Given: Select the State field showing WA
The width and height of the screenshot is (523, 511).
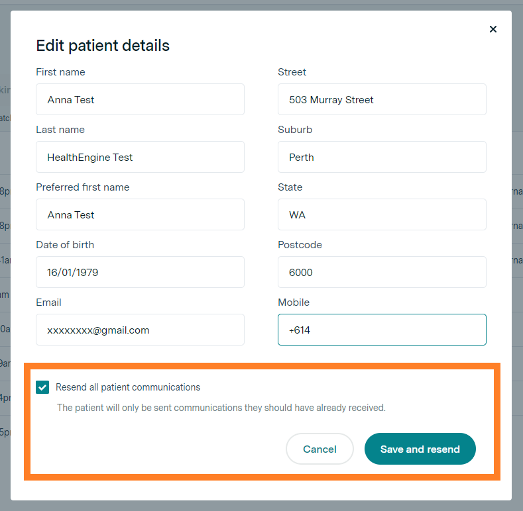Looking at the screenshot, I should [x=382, y=214].
